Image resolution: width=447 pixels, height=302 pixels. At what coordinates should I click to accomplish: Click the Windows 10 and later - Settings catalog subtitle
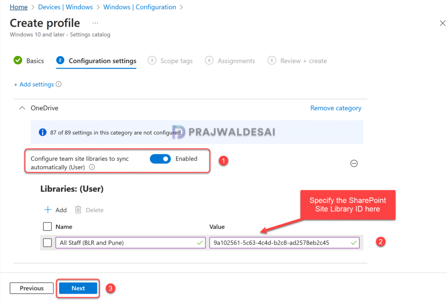(60, 34)
